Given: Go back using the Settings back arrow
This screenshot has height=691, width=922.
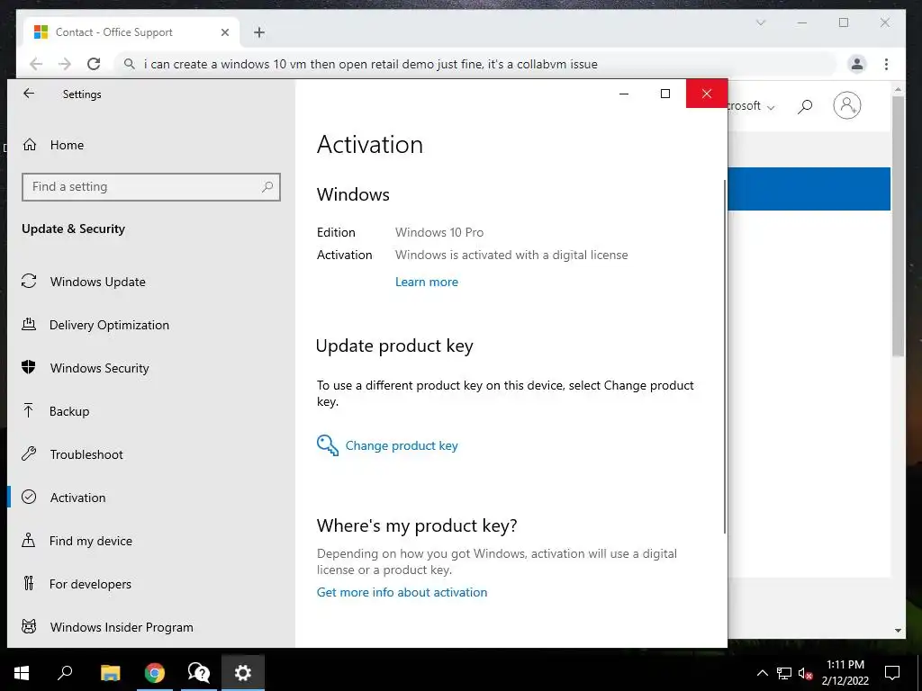Looking at the screenshot, I should (x=29, y=94).
